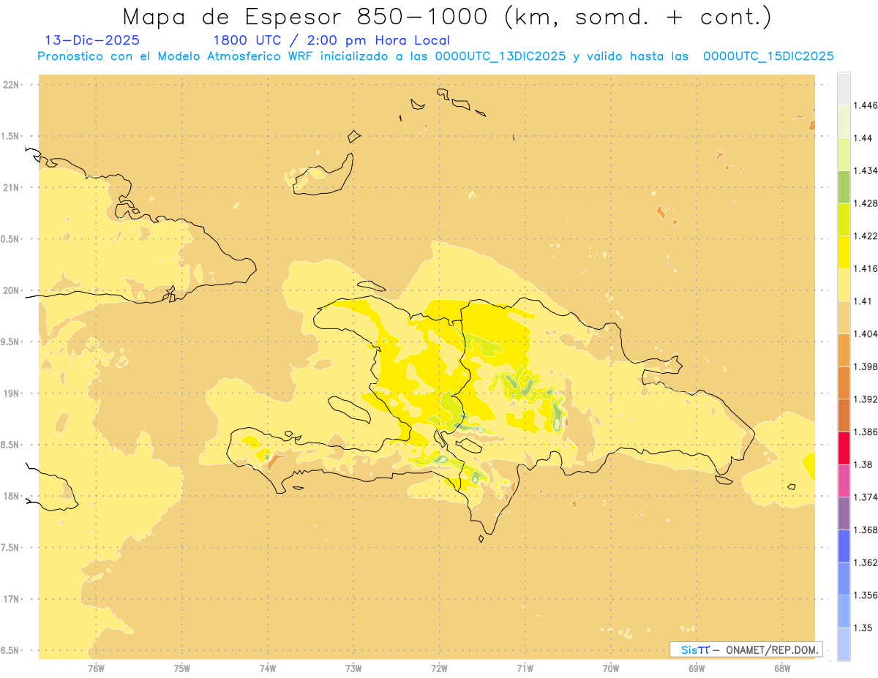
Task: Click the 19N latitude label
Action: pyautogui.click(x=12, y=393)
